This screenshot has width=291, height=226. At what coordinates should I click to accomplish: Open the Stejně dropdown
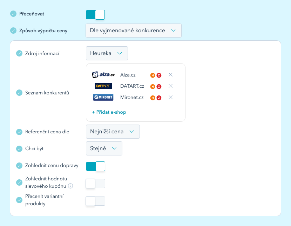(104, 148)
